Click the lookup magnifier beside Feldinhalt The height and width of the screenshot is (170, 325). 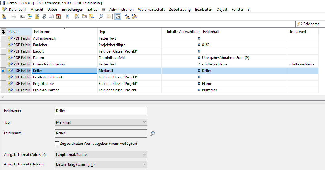pyautogui.click(x=152, y=134)
